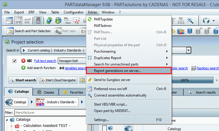The height and width of the screenshot is (131, 219).
Task: Click the globe with green refresh arrows icon
Action: click(x=49, y=20)
